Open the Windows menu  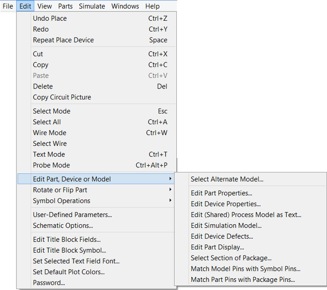[x=125, y=6]
